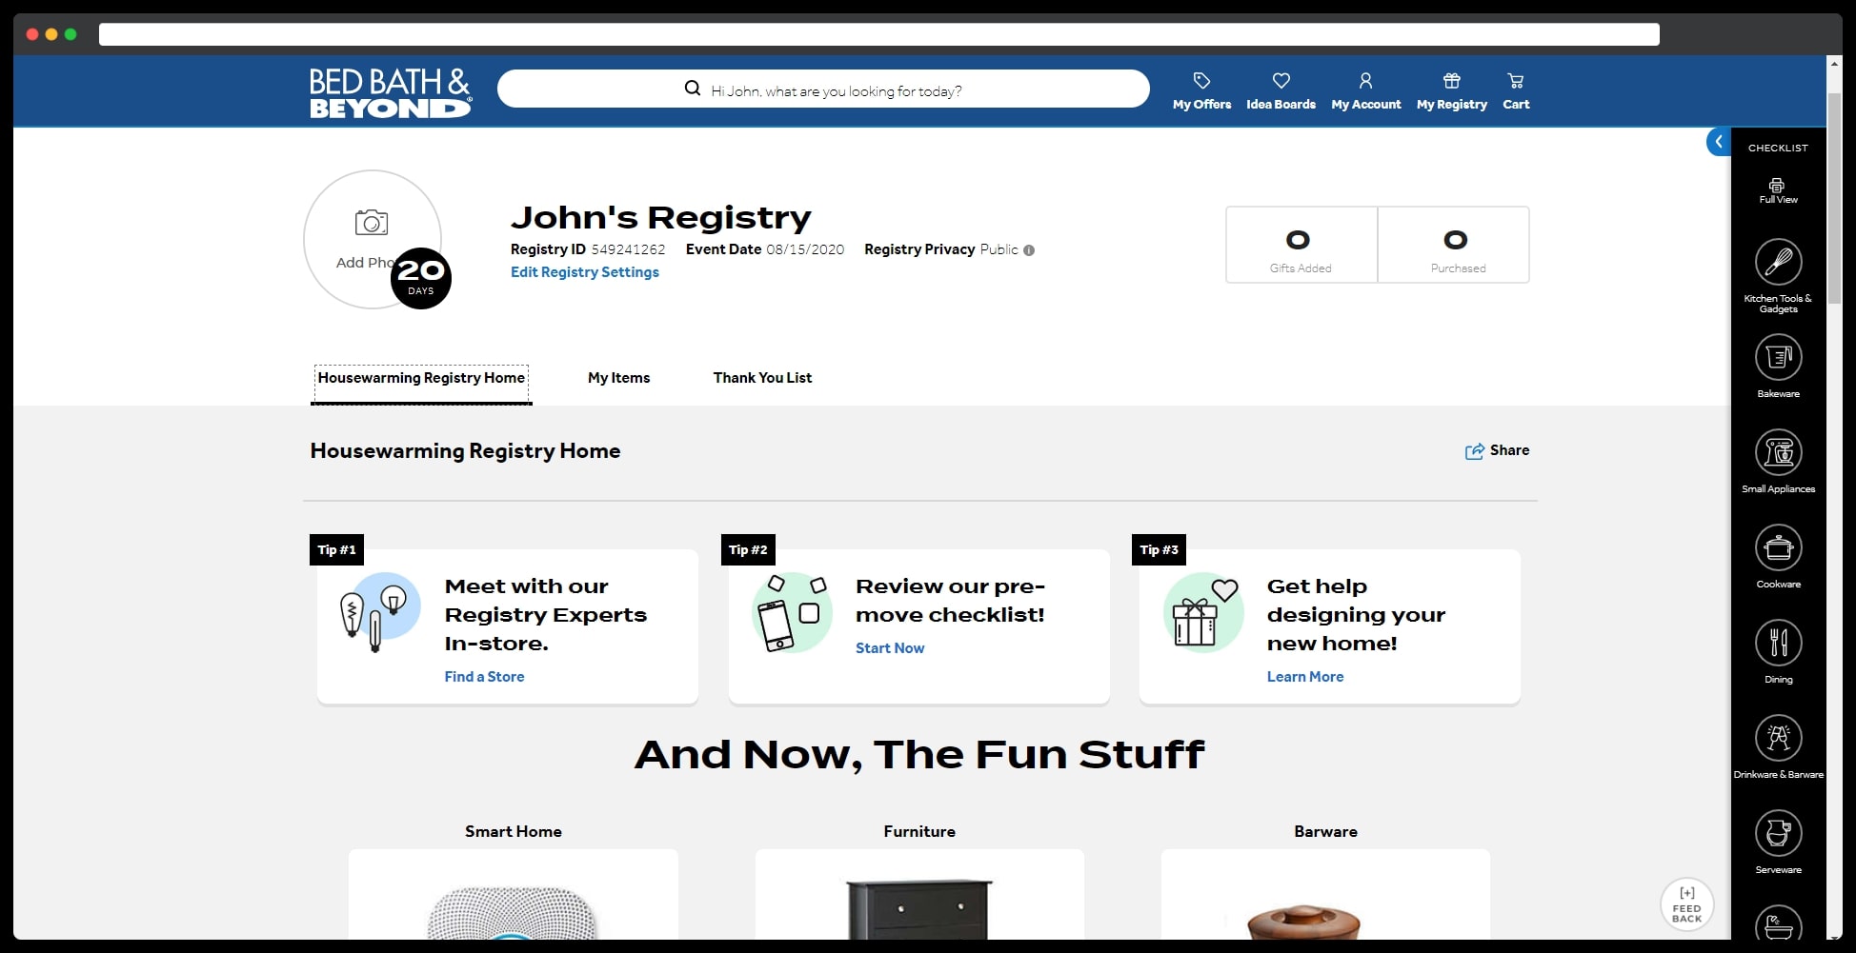Open the Smart Home product thumbnail

tap(513, 895)
